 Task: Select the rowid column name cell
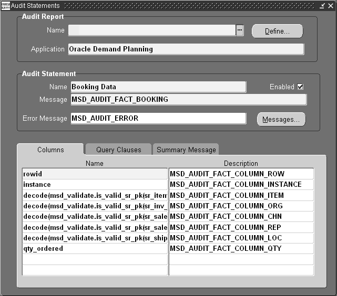point(95,174)
